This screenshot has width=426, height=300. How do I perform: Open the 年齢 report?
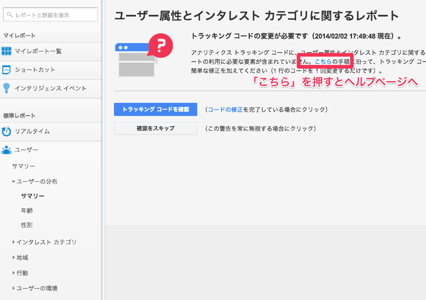(27, 210)
